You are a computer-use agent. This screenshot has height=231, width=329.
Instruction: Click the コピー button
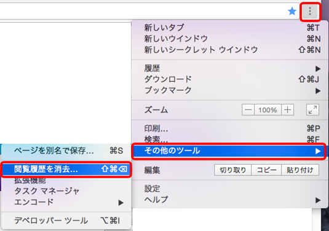266,170
